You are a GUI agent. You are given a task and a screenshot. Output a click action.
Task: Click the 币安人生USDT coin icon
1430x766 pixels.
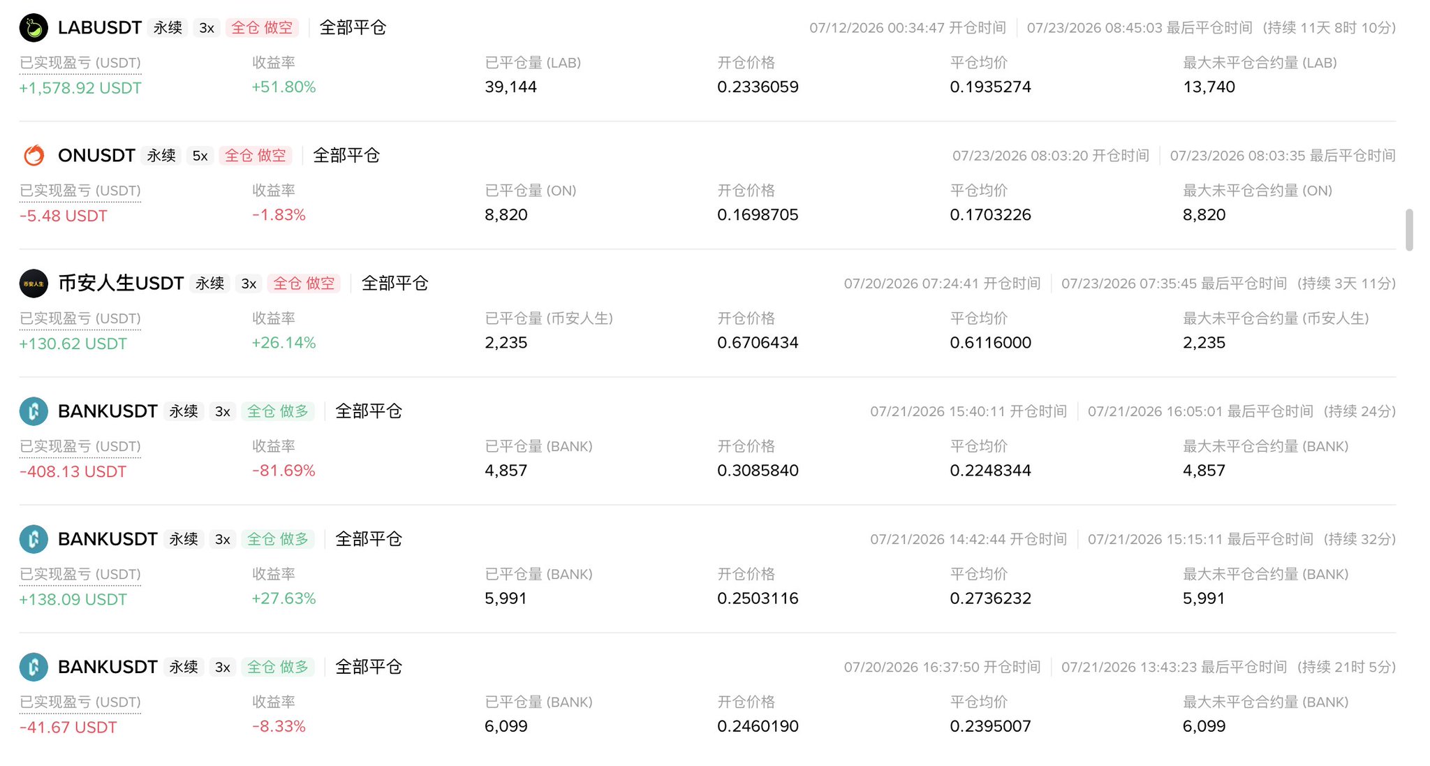[34, 283]
